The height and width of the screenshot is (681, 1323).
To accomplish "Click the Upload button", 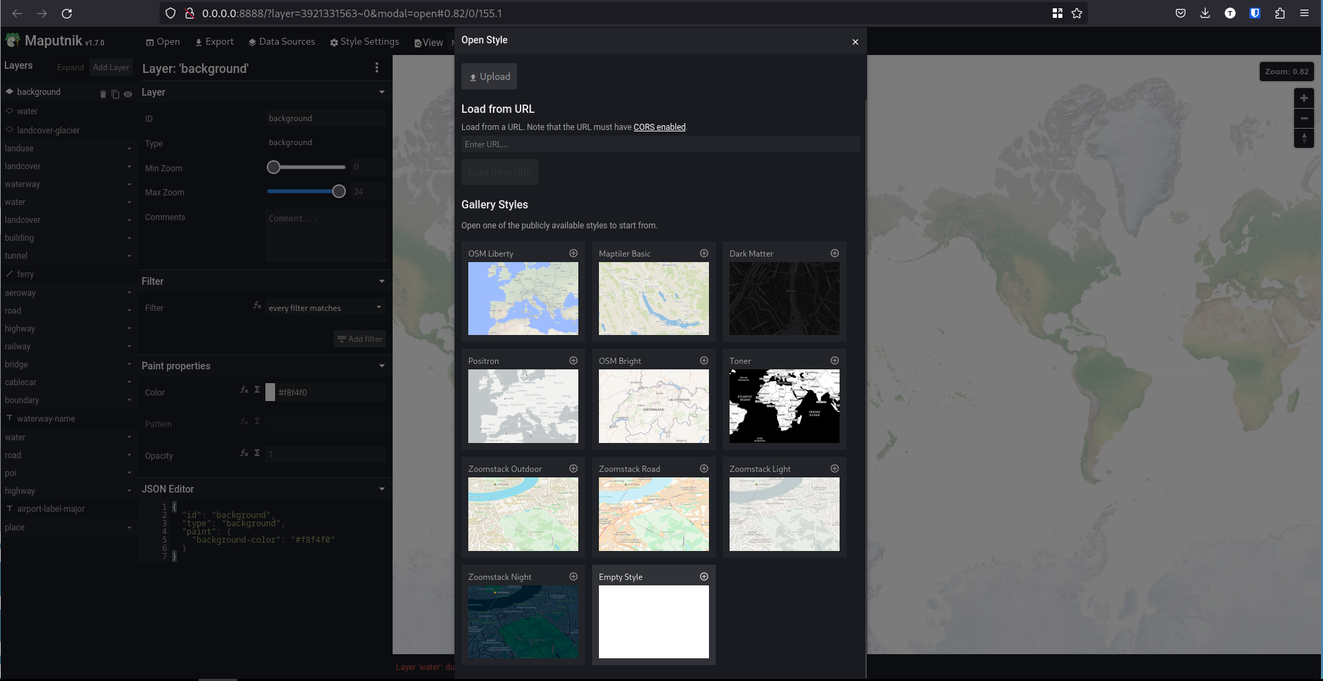I will pos(489,76).
